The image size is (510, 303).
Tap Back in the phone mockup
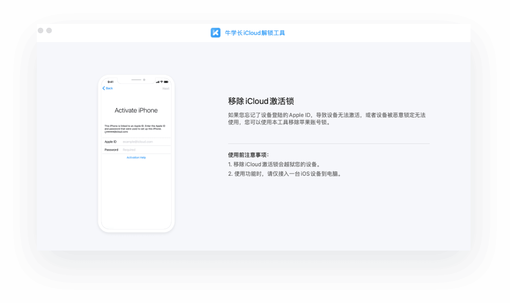point(108,88)
